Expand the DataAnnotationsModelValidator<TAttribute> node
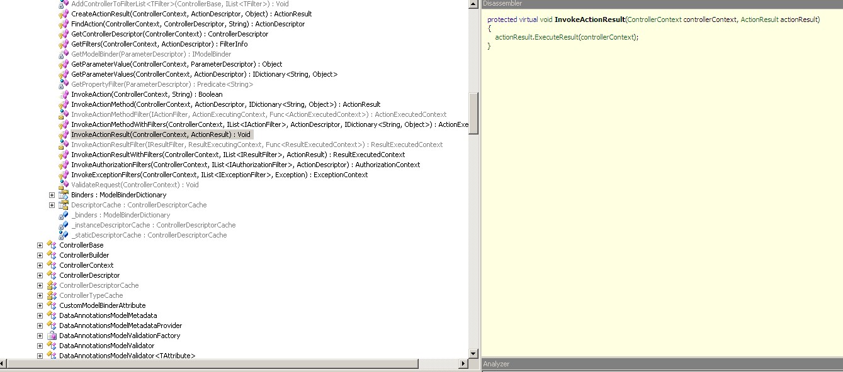Viewport: 843px width, 372px height. pos(40,356)
